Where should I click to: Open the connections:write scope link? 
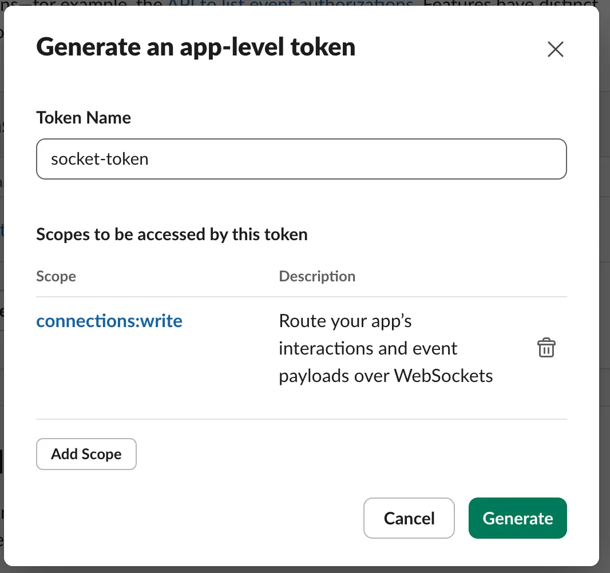[109, 321]
